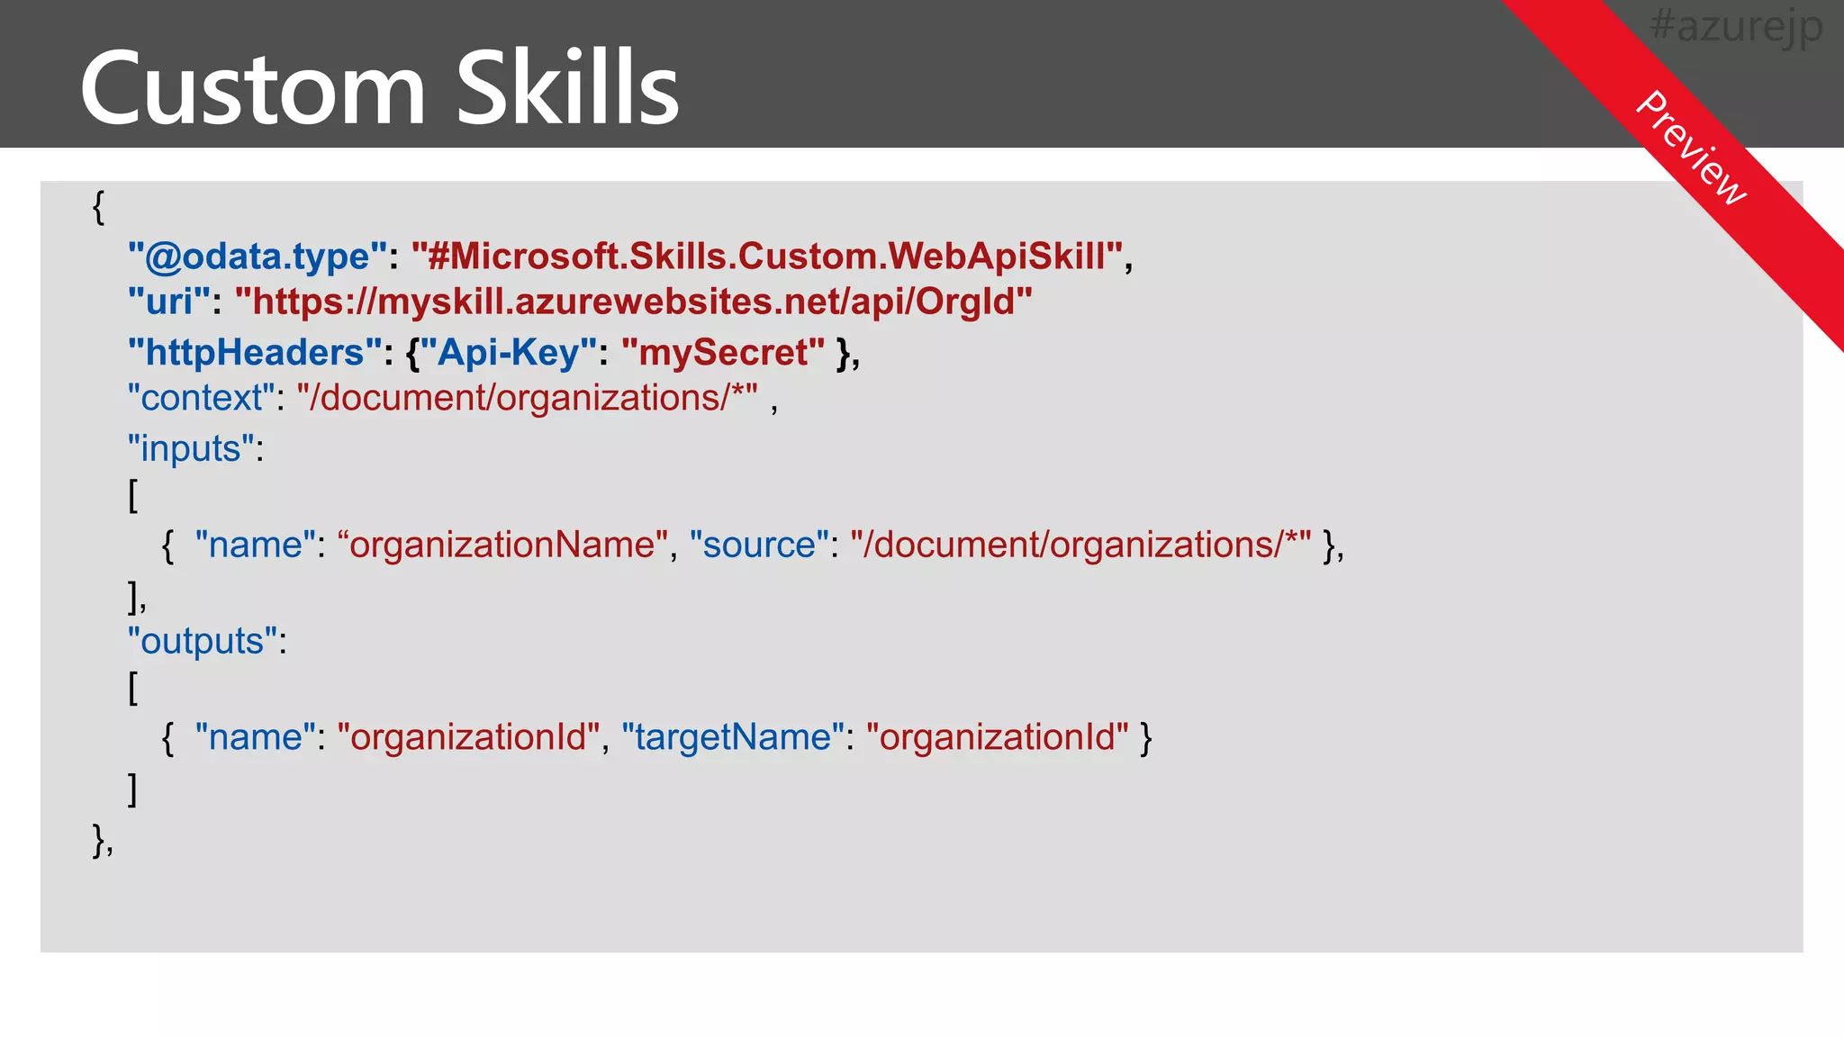The width and height of the screenshot is (1844, 1037).
Task: Click the "outputs" key label
Action: click(x=202, y=641)
